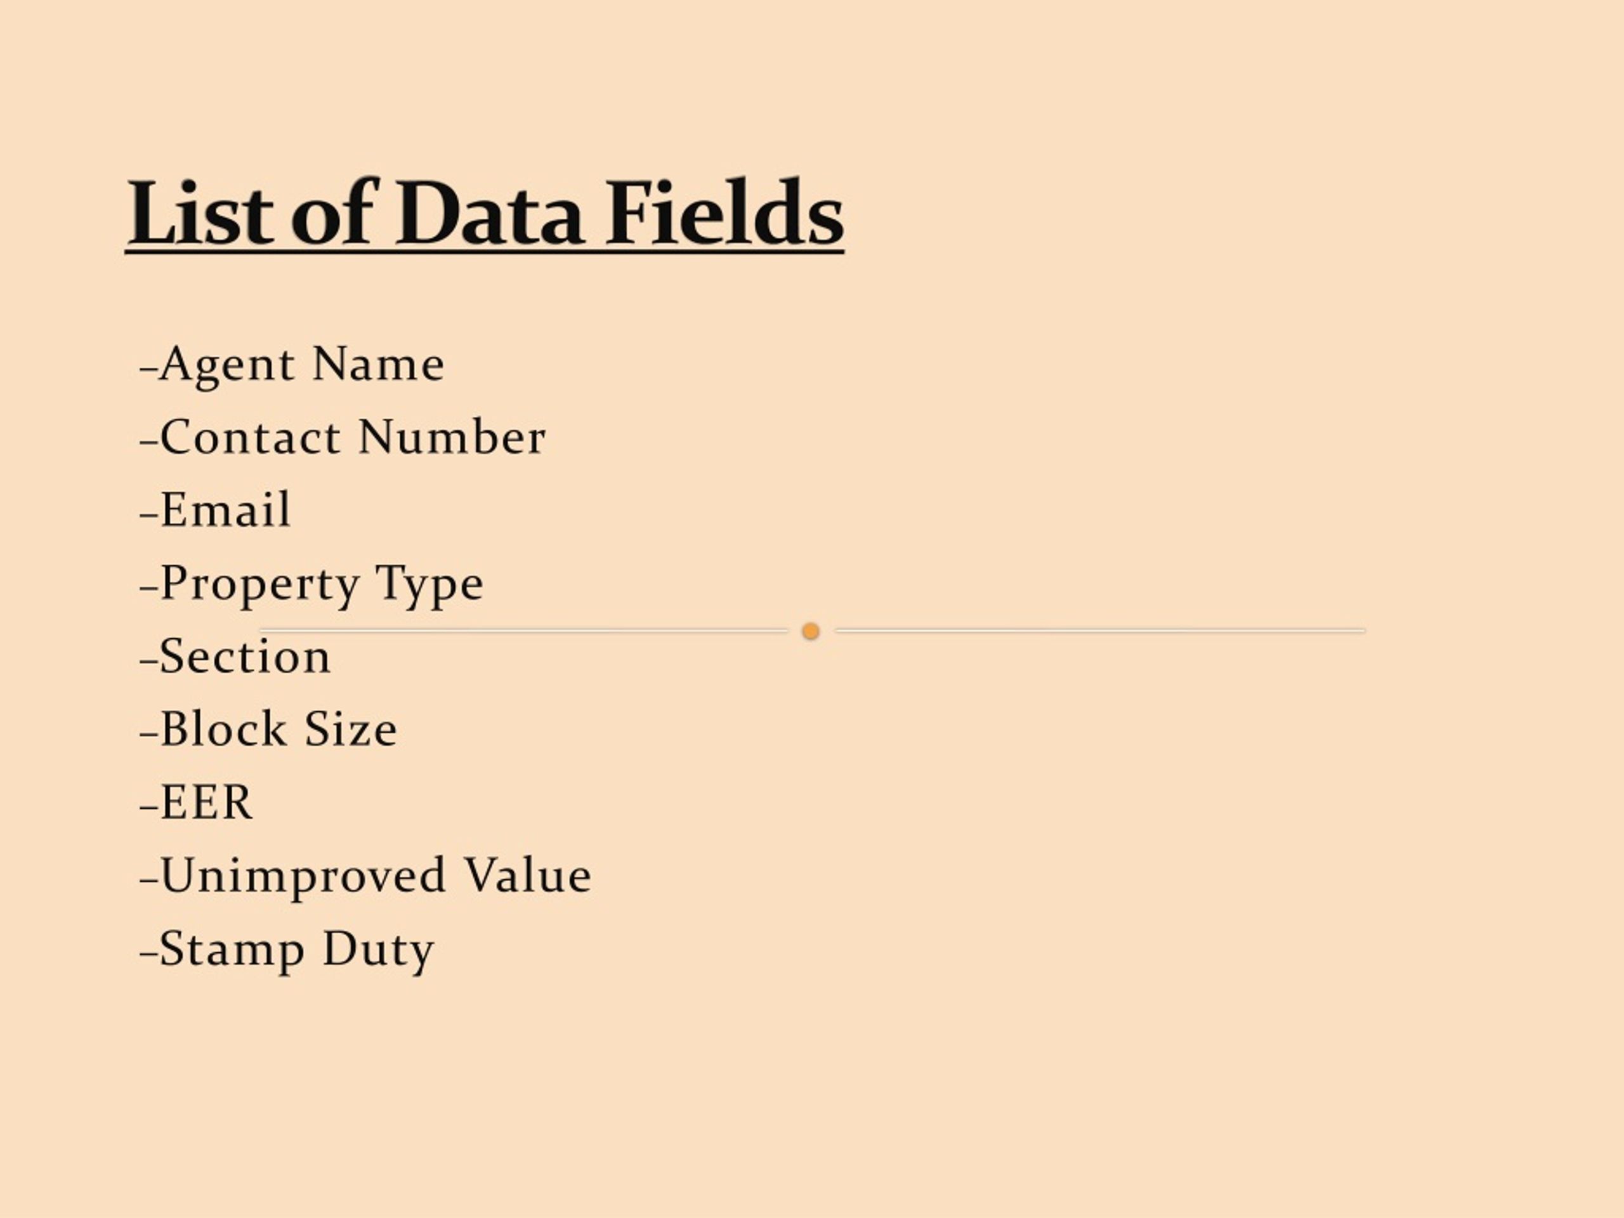Select the EER list item
This screenshot has height=1218, width=1624.
[196, 802]
